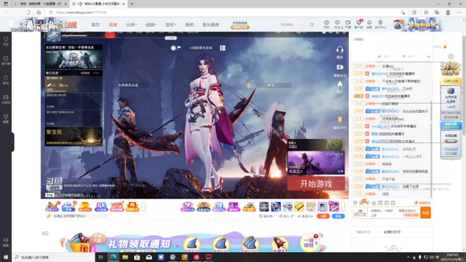
Task: Click the 任务大厅 activity icon
Action: [52, 207]
